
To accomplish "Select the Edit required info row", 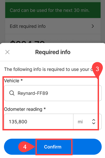I will pos(53,26).
